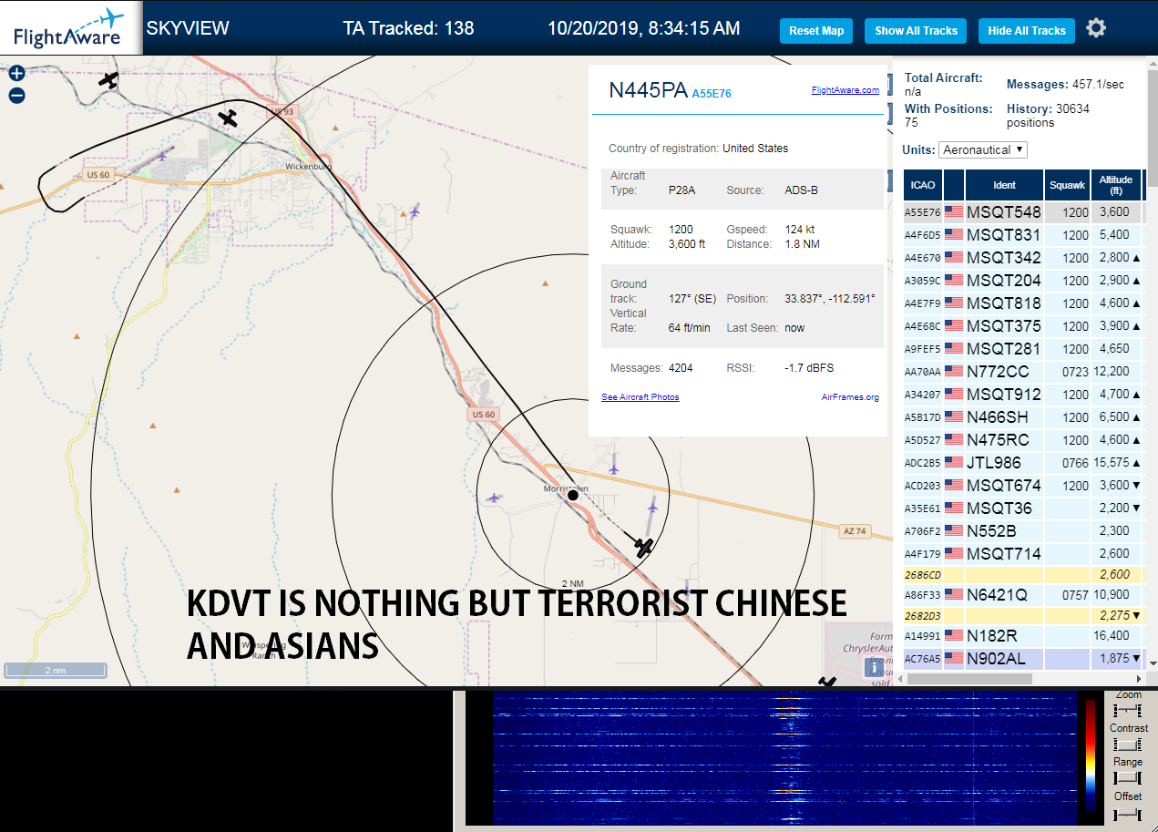Viewport: 1158px width, 832px height.
Task: Select JTL986 aircraft row
Action: click(1024, 463)
